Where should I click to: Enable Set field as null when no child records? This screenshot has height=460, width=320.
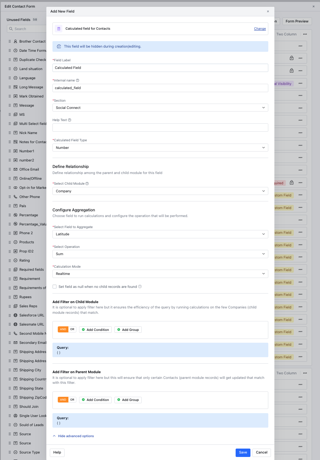pyautogui.click(x=55, y=287)
